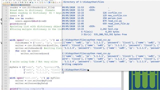Open the Language menu
Image resolution: width=160 pixels, height=90 pixels.
pyautogui.click(x=24, y=0)
